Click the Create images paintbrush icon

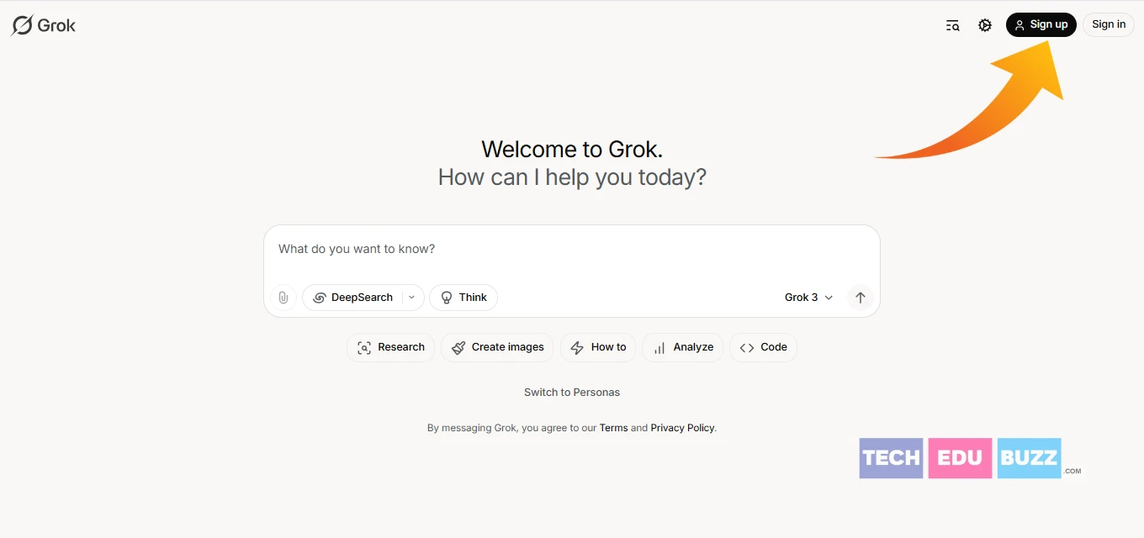tap(458, 348)
